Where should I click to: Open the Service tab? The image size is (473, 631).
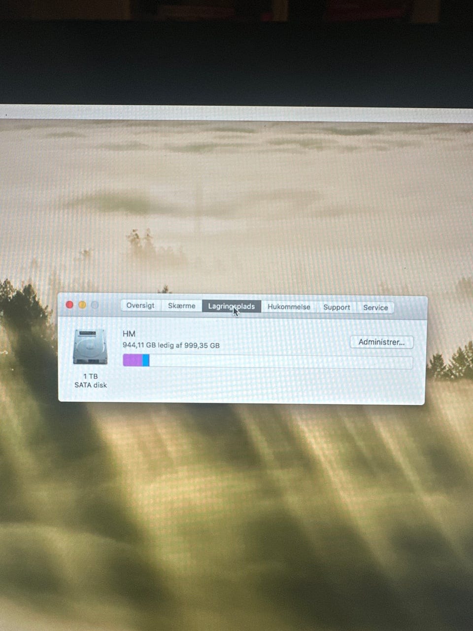(375, 308)
